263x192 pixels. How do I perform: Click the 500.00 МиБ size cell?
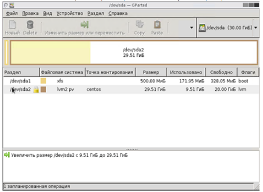pyautogui.click(x=153, y=81)
